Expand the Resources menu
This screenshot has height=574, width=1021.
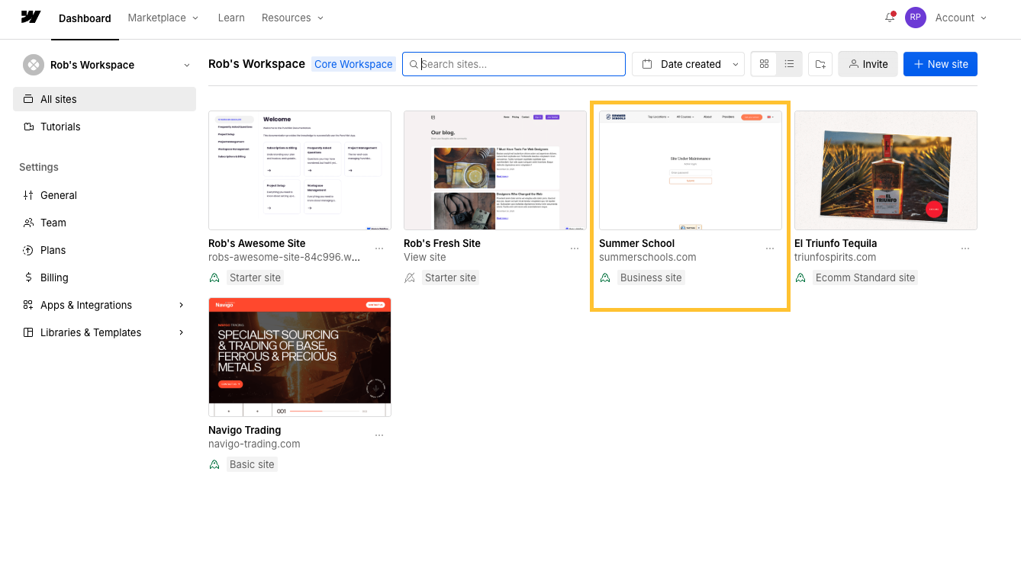293,18
